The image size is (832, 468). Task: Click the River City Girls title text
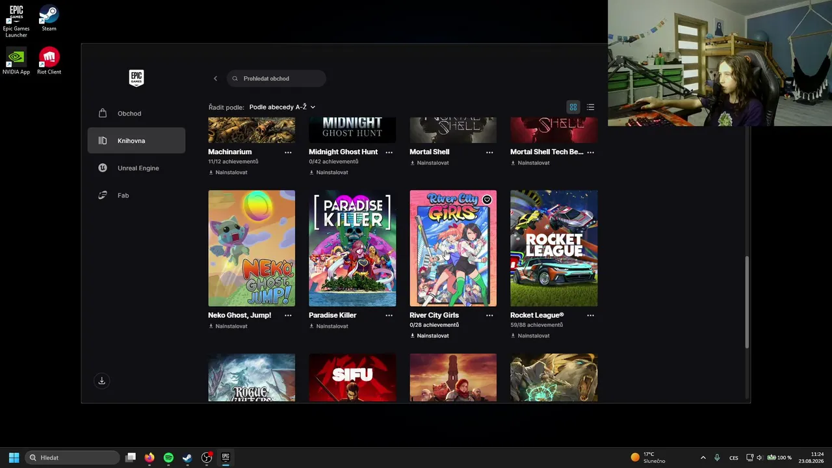(434, 315)
